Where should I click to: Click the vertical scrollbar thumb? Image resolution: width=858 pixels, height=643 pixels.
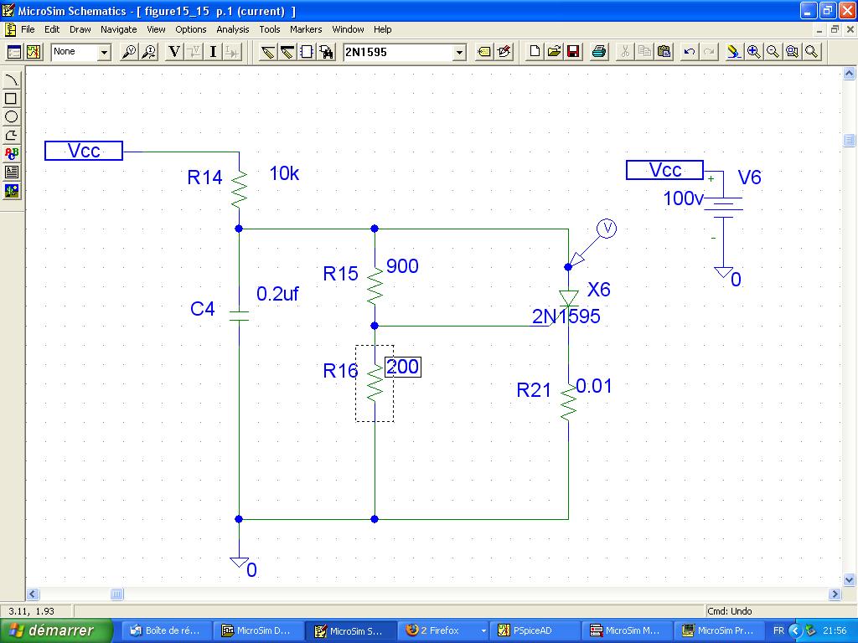pyautogui.click(x=849, y=140)
